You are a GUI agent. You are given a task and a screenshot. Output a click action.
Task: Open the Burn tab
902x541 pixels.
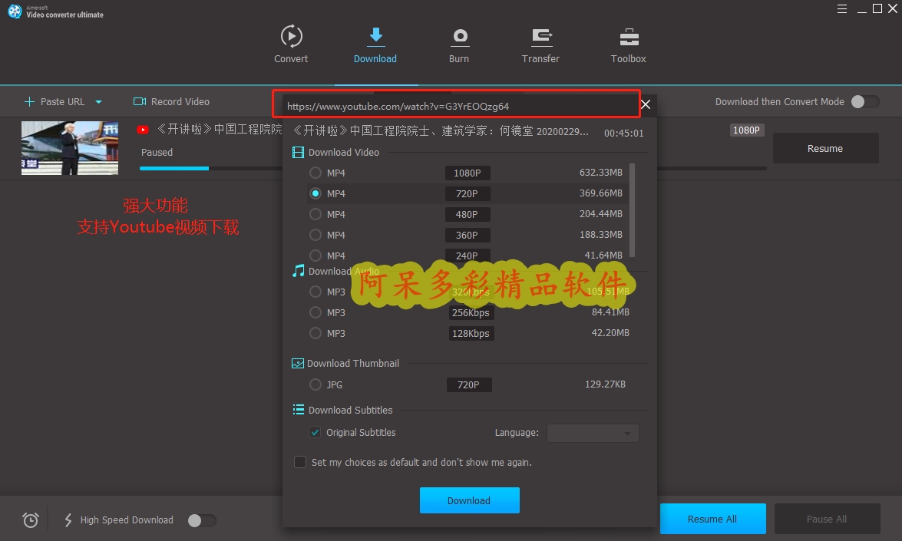[459, 45]
